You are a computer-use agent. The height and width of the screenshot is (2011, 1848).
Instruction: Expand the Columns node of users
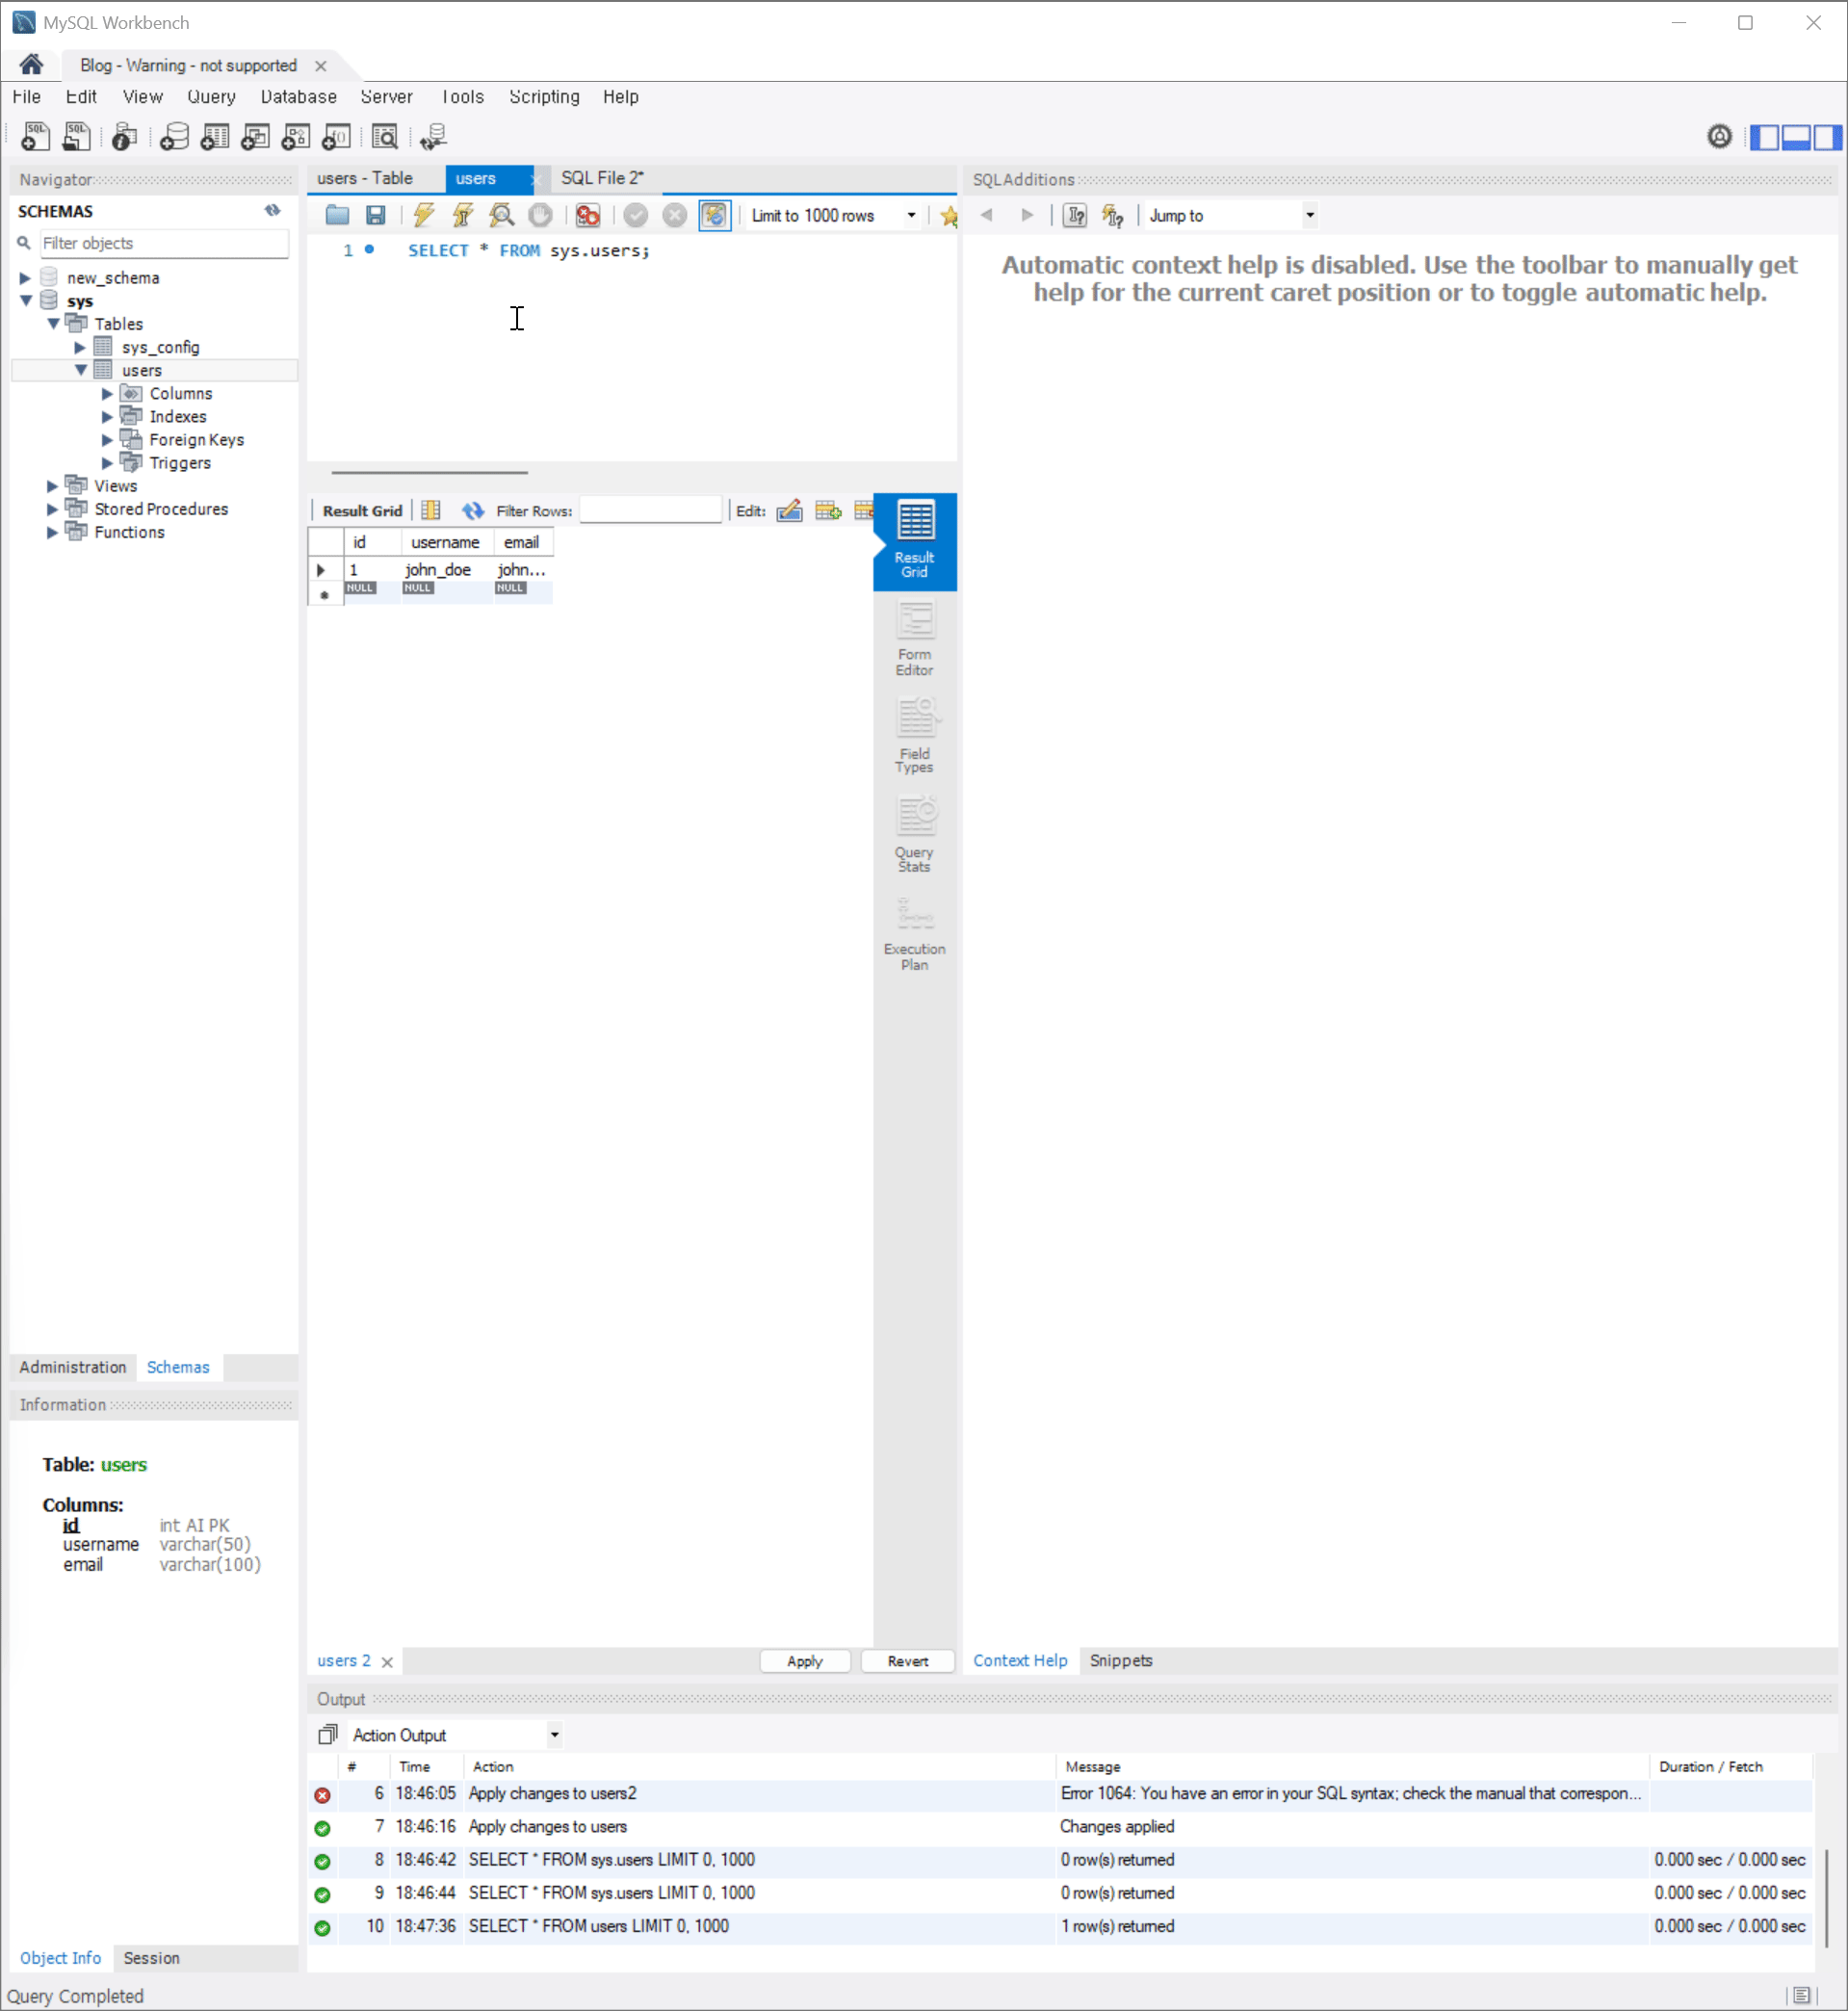(108, 394)
